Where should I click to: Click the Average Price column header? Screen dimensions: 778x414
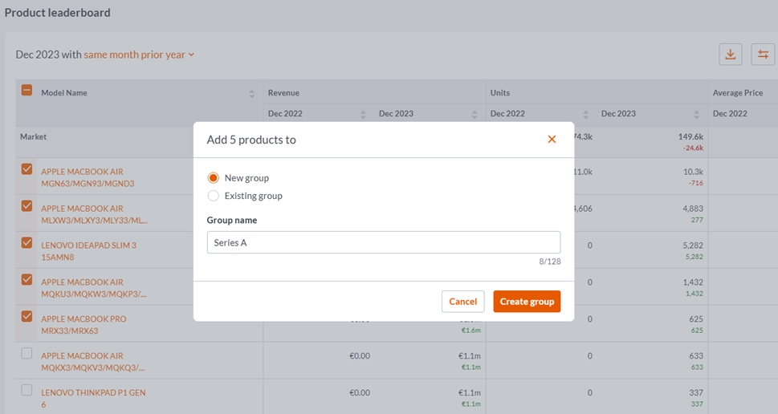[x=738, y=93]
